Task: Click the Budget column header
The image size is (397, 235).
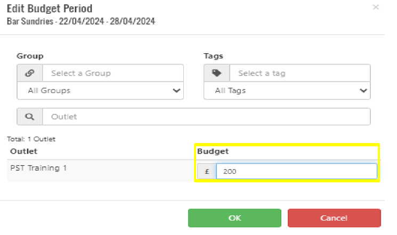Action: click(213, 152)
